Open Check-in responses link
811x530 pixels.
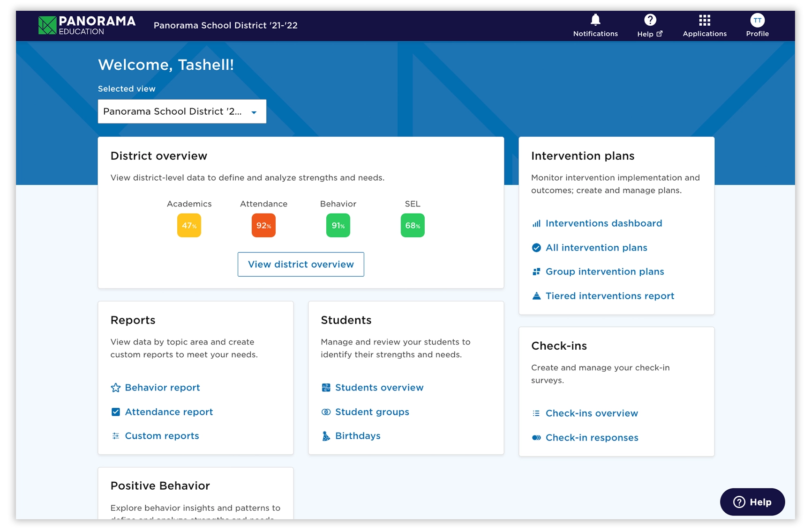(592, 438)
